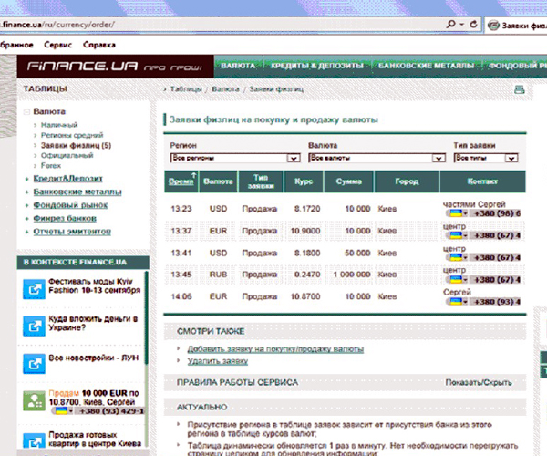Collapse the Валюта tree section
Image resolution: width=547 pixels, height=456 pixels.
click(x=26, y=111)
